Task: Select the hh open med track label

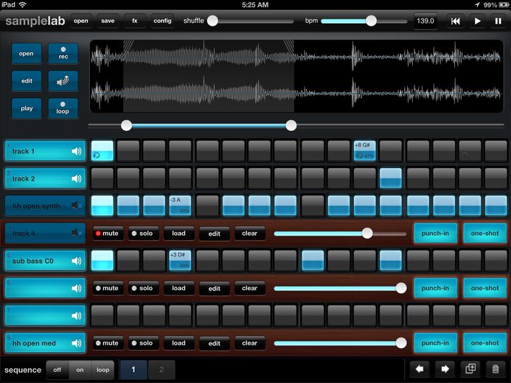Action: (x=45, y=343)
